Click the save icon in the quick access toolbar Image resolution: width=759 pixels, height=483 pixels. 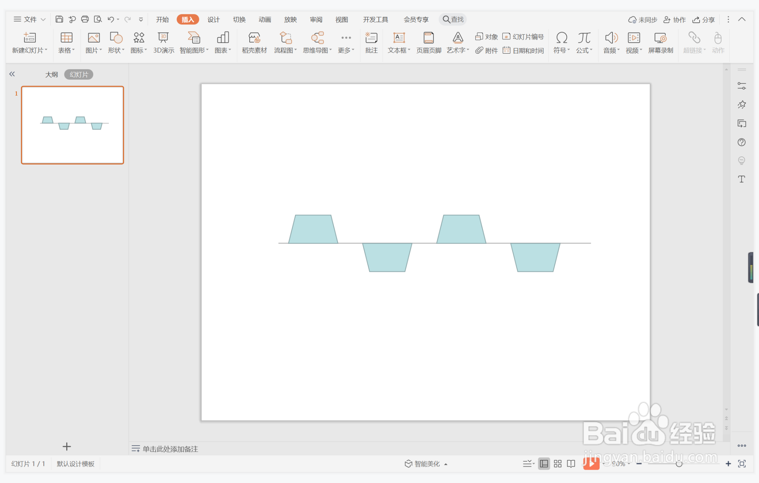click(x=59, y=19)
